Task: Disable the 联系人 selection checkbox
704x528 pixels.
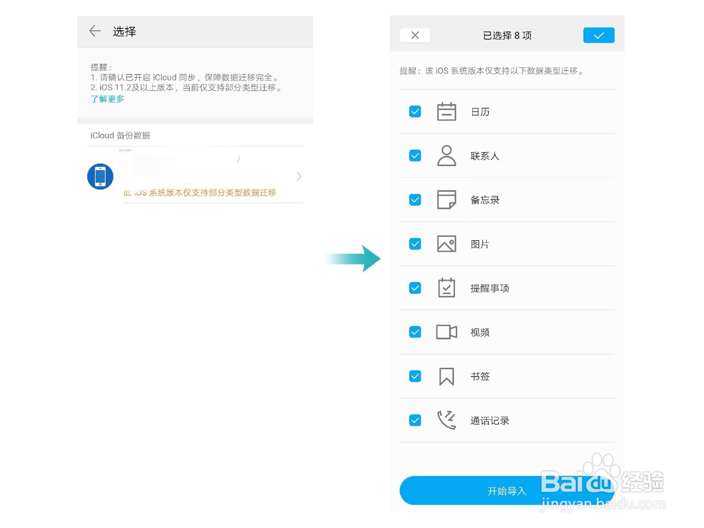Action: [x=414, y=156]
